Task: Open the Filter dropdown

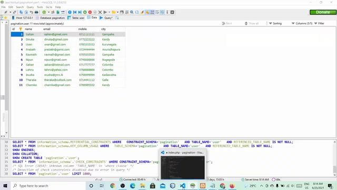Action: point(320,23)
